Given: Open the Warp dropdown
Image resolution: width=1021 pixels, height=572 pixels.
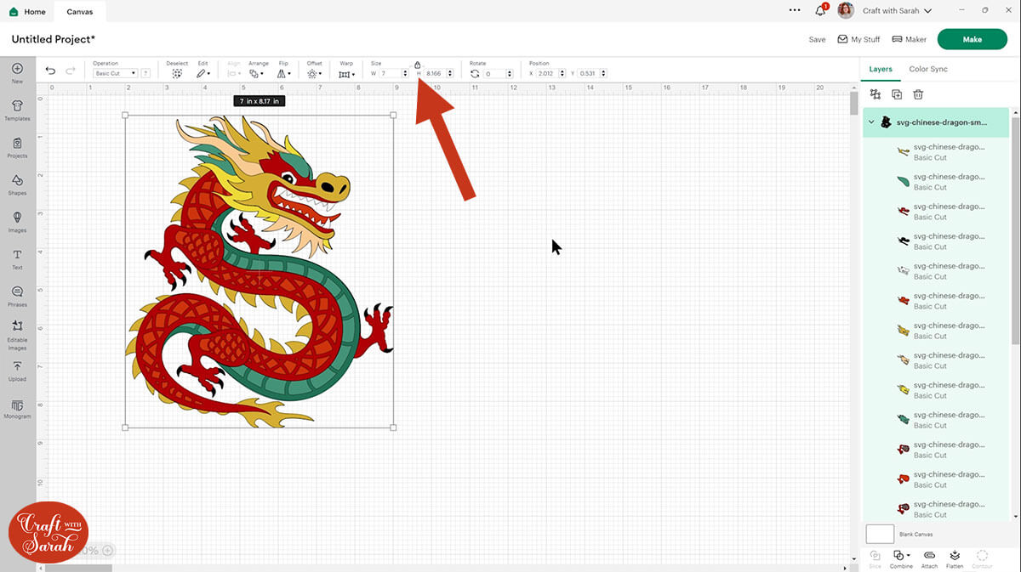Looking at the screenshot, I should click(x=346, y=74).
